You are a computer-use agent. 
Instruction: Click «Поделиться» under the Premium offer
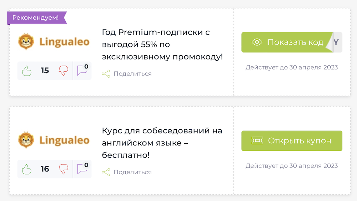coord(132,74)
